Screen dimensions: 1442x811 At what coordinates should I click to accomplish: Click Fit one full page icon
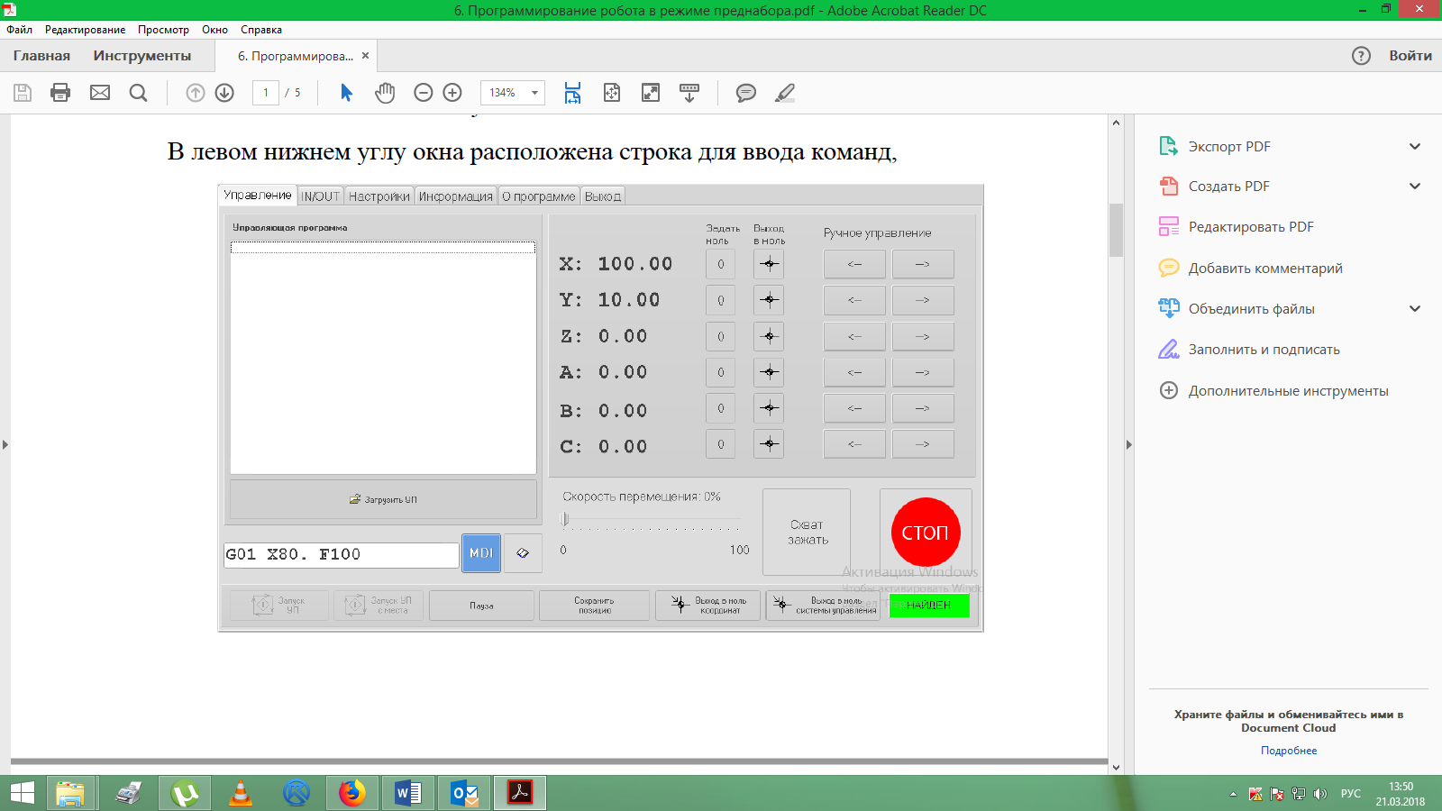[x=612, y=93]
